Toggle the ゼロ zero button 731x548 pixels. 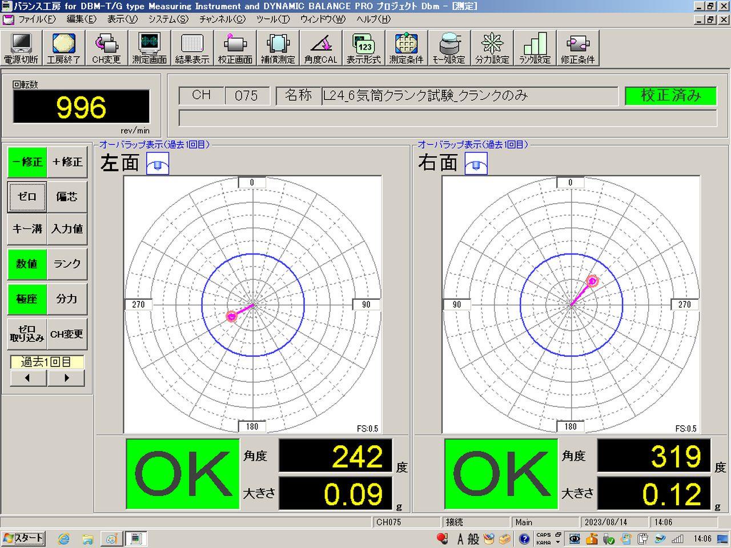[x=27, y=196]
